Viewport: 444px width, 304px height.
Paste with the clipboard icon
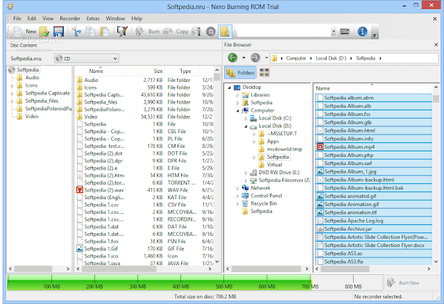tap(104, 31)
